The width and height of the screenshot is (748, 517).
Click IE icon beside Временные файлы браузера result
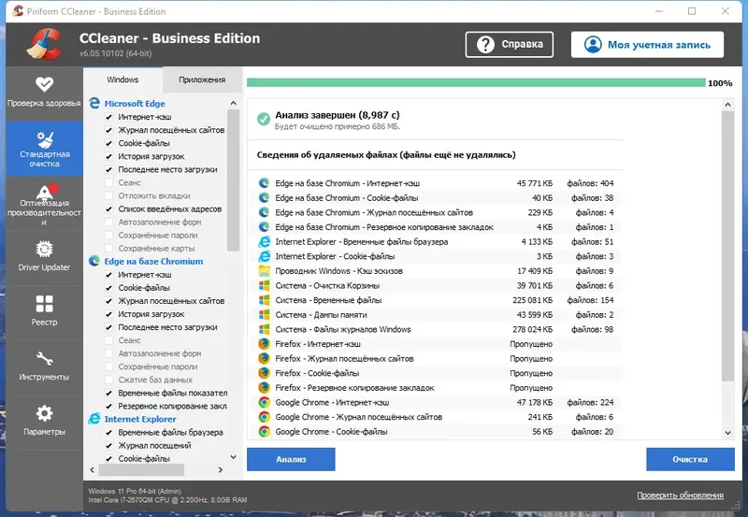coord(264,242)
